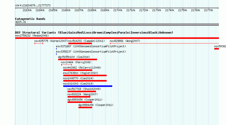Click the 4p15.31 band label
The height and width of the screenshot is (125, 226).
pos(21,22)
